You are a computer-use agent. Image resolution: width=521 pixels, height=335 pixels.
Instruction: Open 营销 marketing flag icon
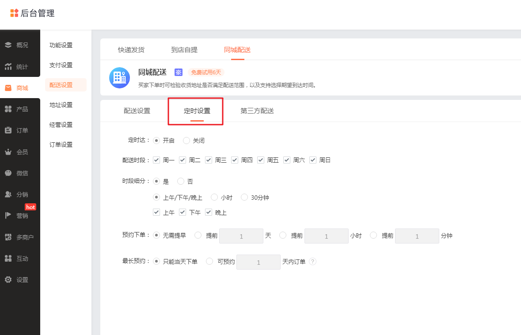pyautogui.click(x=8, y=216)
